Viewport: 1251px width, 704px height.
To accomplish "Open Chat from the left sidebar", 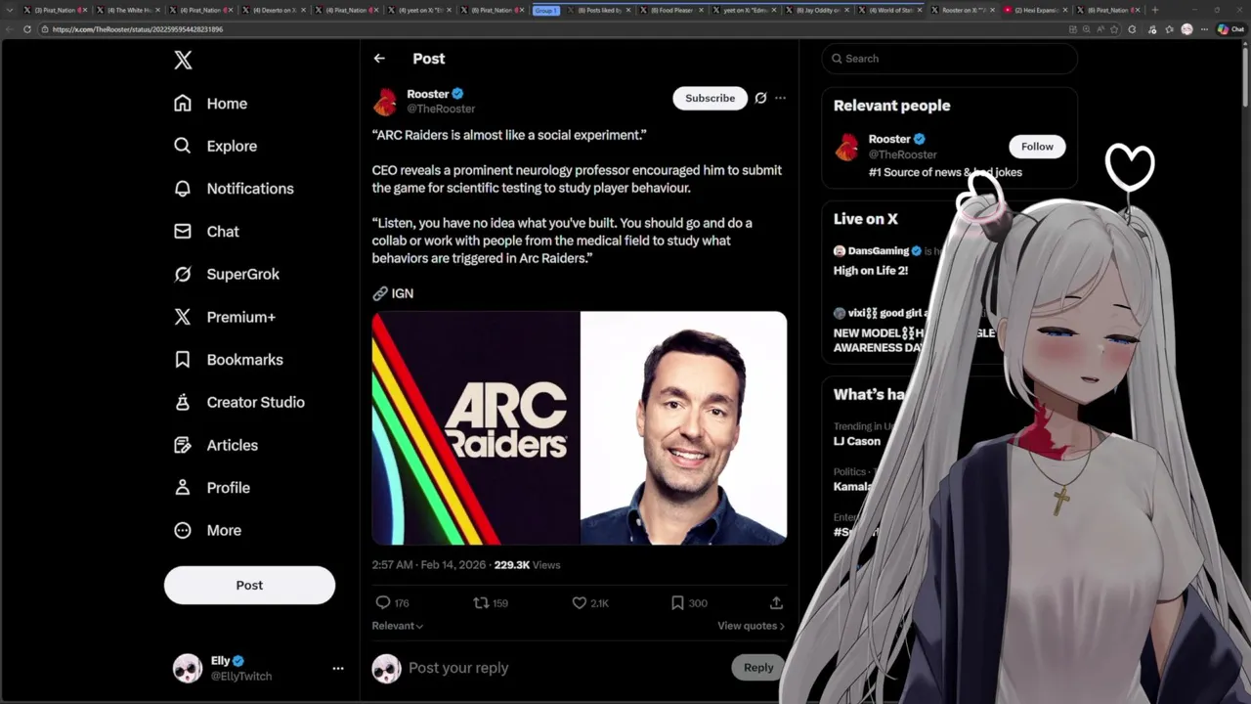I will tap(206, 232).
